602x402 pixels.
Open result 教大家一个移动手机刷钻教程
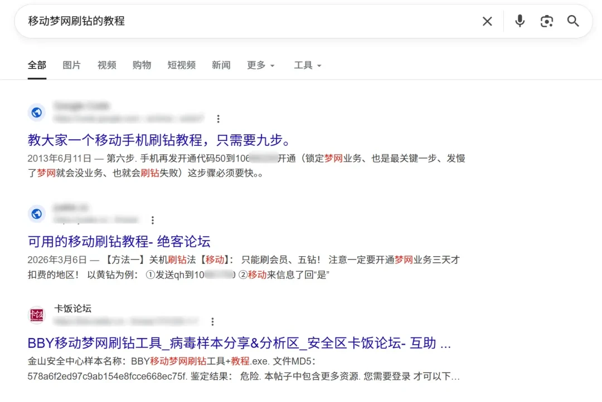[x=161, y=140]
